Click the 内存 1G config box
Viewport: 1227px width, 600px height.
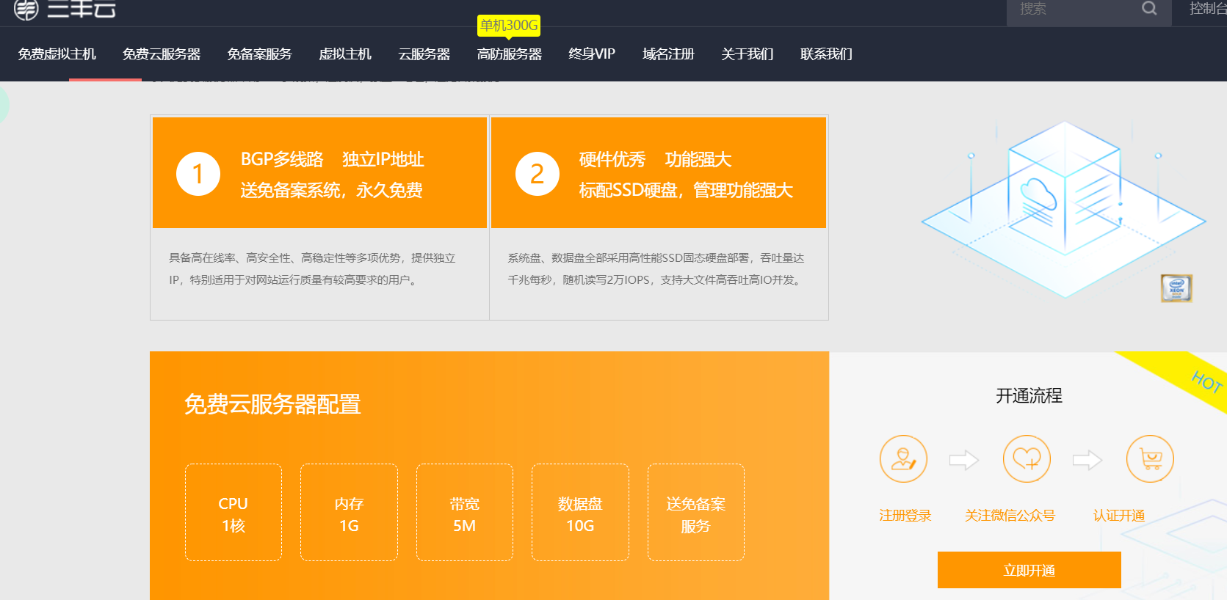coord(349,512)
